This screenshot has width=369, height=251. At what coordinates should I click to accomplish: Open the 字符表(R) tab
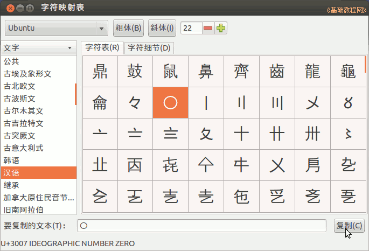tap(102, 48)
